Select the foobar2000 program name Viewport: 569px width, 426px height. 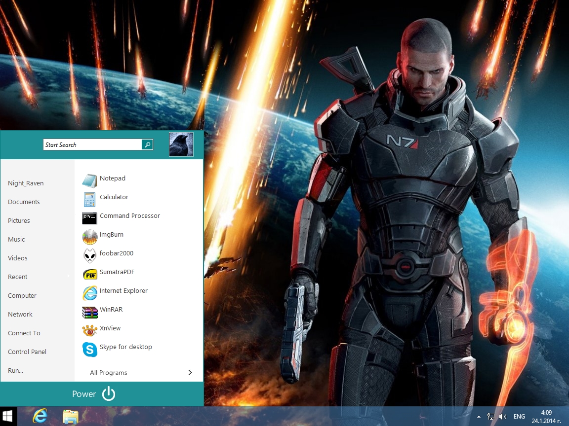117,253
